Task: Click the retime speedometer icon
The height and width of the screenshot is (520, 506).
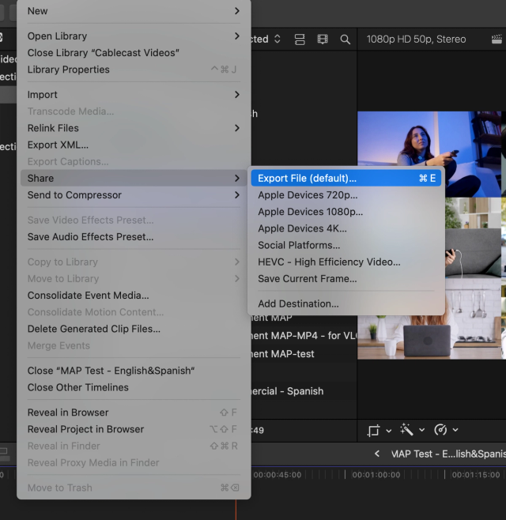Action: (441, 430)
